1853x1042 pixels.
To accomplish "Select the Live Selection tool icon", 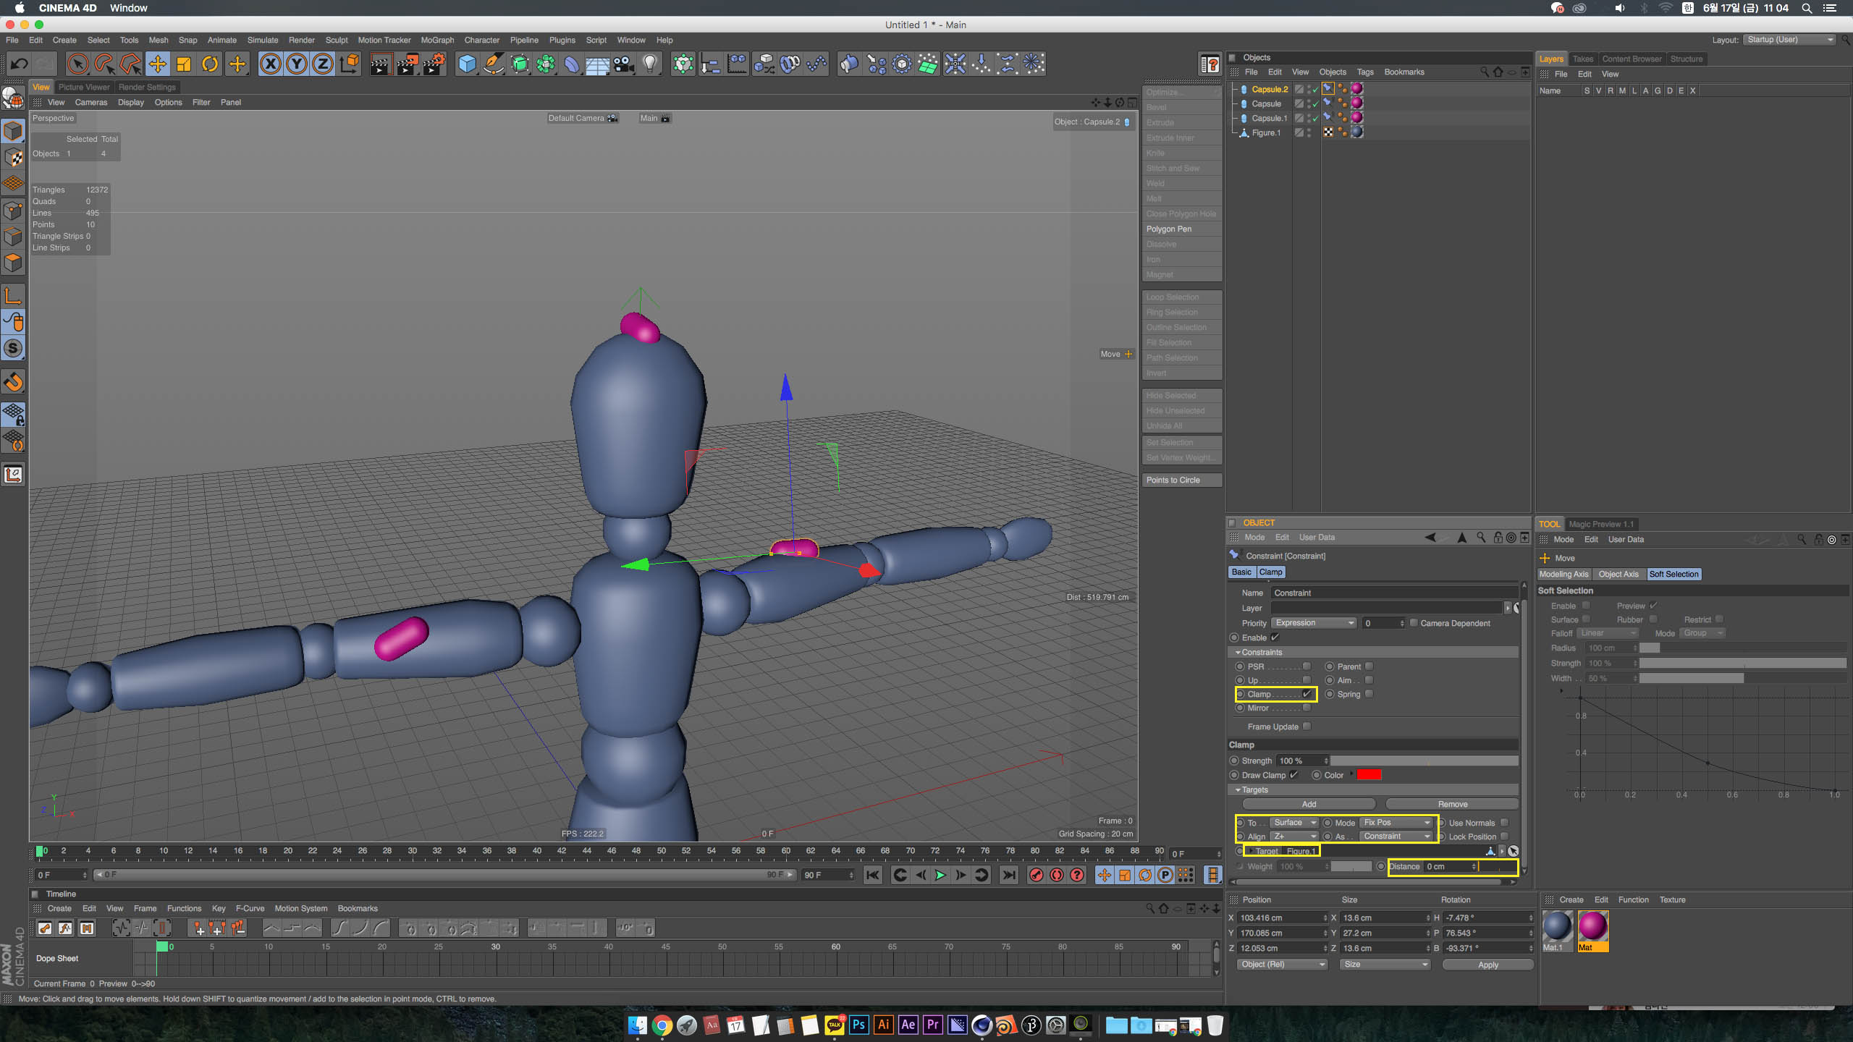I will coord(77,64).
